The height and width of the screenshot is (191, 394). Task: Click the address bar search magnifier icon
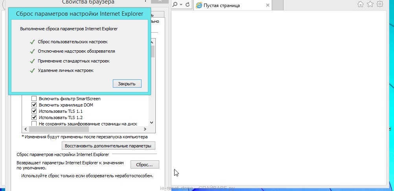click(x=175, y=5)
